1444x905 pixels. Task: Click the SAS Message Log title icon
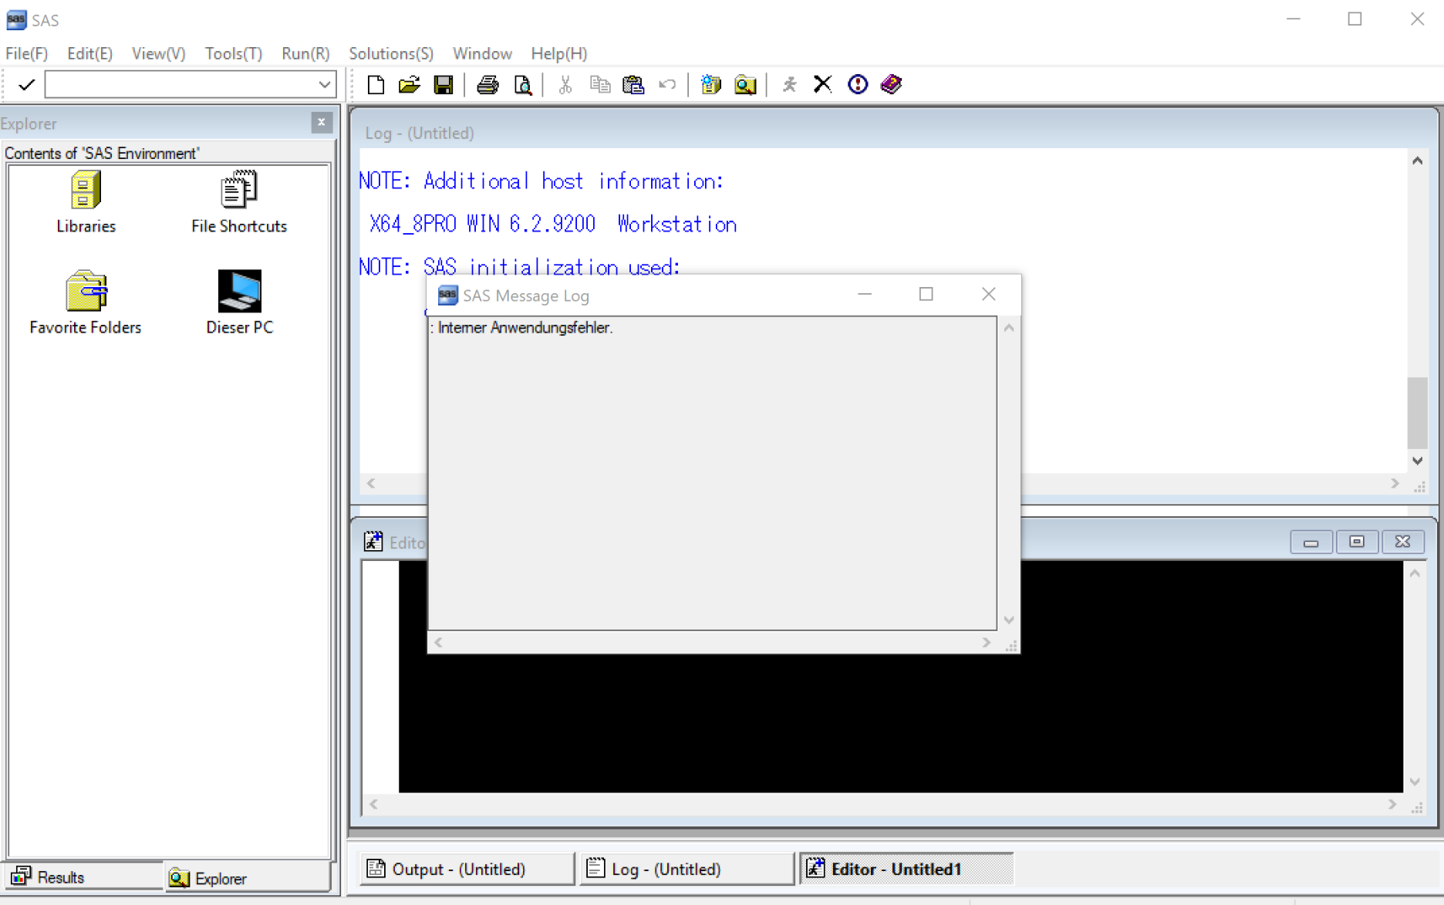[x=447, y=295]
